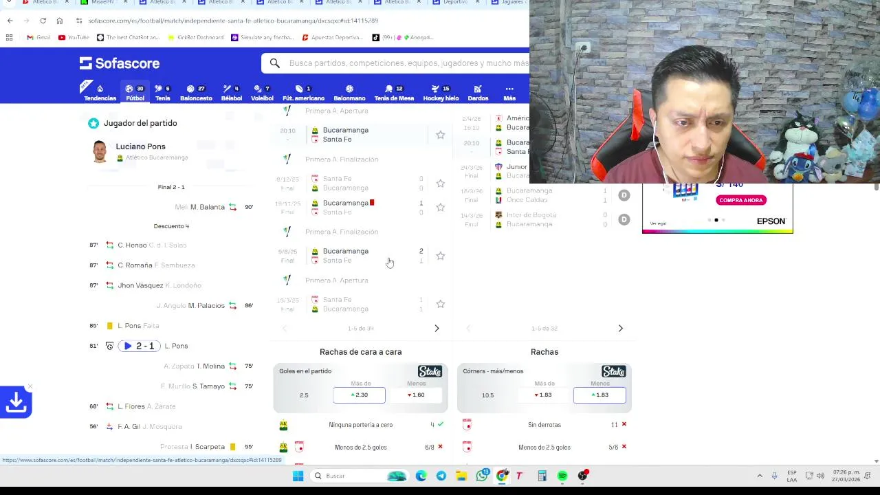The image size is (880, 495).
Task: Open Luciano Pons player profile
Action: tap(140, 146)
